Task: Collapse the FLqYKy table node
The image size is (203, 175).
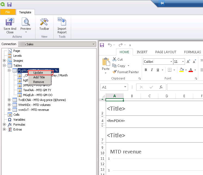Action: pyautogui.click(x=9, y=70)
